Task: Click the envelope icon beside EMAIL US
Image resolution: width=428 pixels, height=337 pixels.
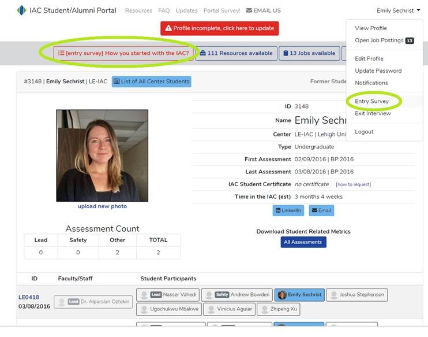Action: coord(249,10)
